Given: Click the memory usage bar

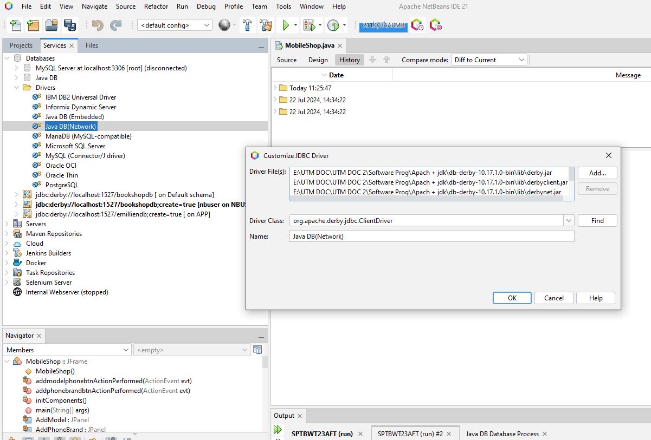Looking at the screenshot, I should (383, 25).
